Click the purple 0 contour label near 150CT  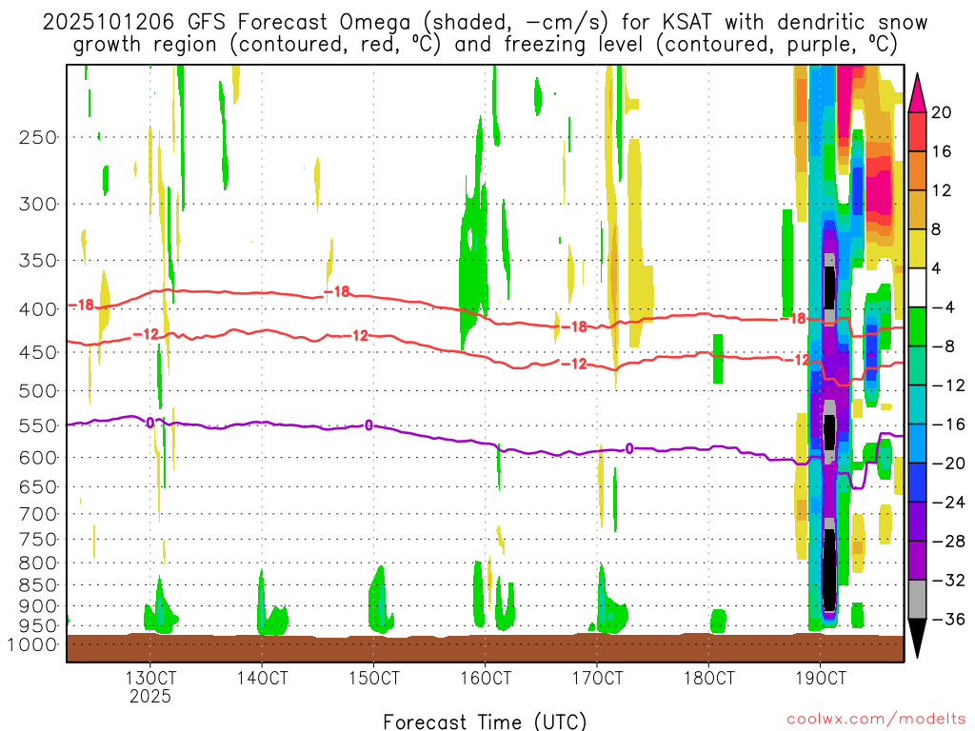(x=369, y=425)
